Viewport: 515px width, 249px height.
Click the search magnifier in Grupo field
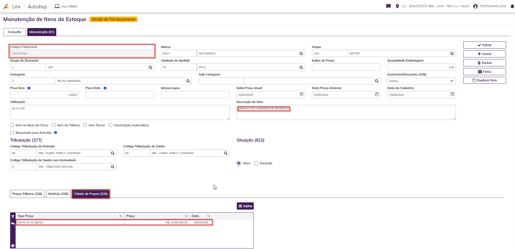452,54
